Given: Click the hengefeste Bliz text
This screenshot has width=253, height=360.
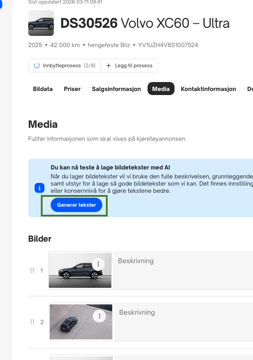Looking at the screenshot, I should pyautogui.click(x=109, y=45).
